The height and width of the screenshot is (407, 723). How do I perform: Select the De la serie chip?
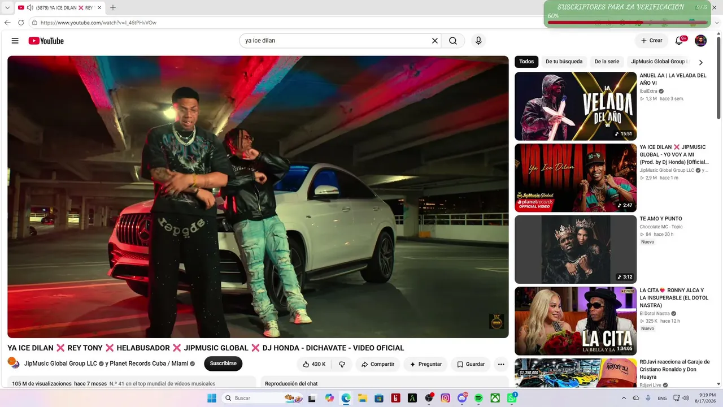607,62
